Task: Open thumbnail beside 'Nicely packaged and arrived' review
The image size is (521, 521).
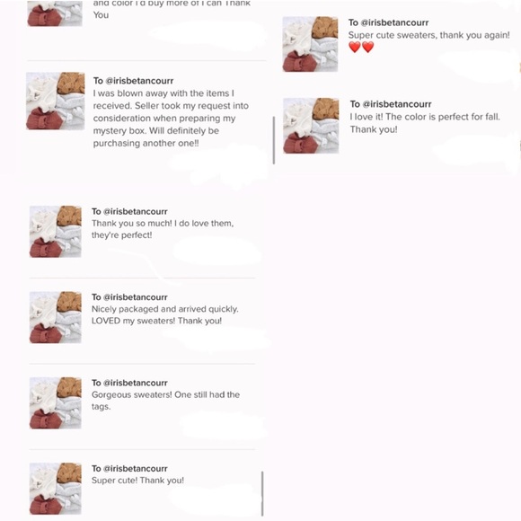Action: tap(56, 317)
